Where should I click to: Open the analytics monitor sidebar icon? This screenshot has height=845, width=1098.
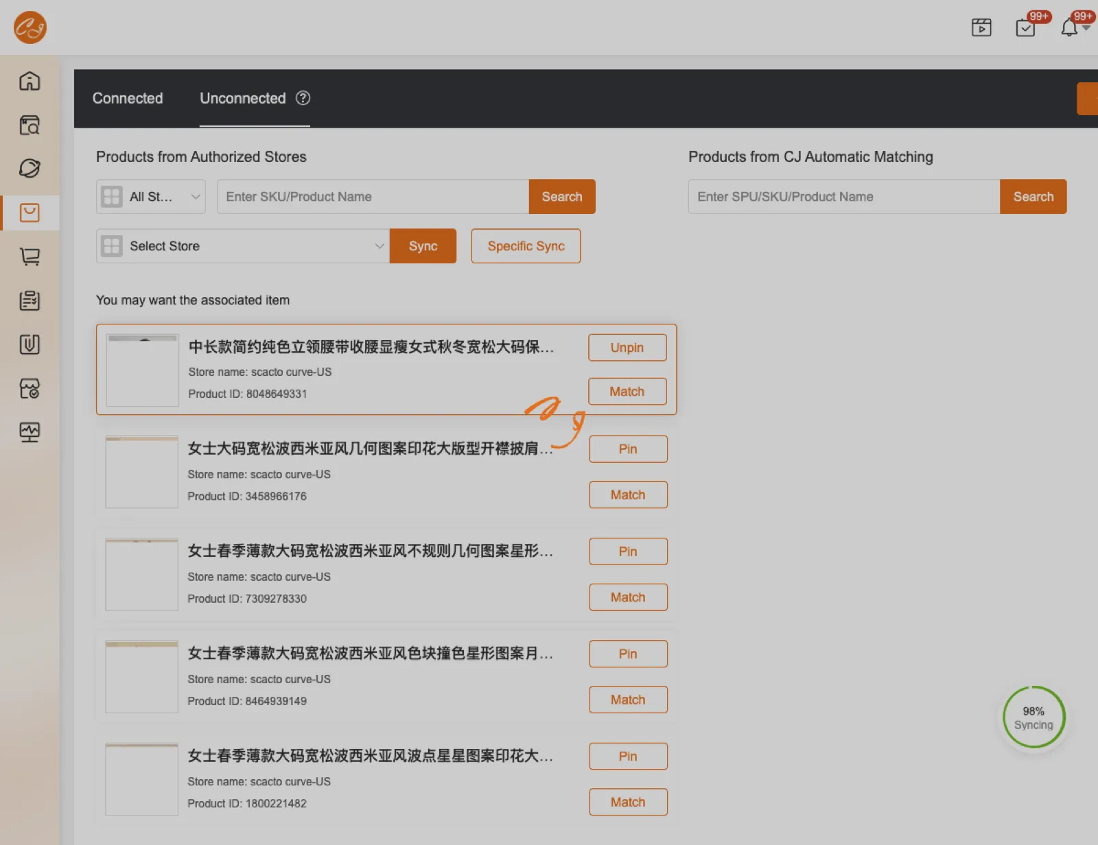(x=30, y=432)
